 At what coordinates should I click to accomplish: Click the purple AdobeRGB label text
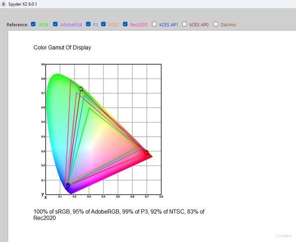coord(71,24)
